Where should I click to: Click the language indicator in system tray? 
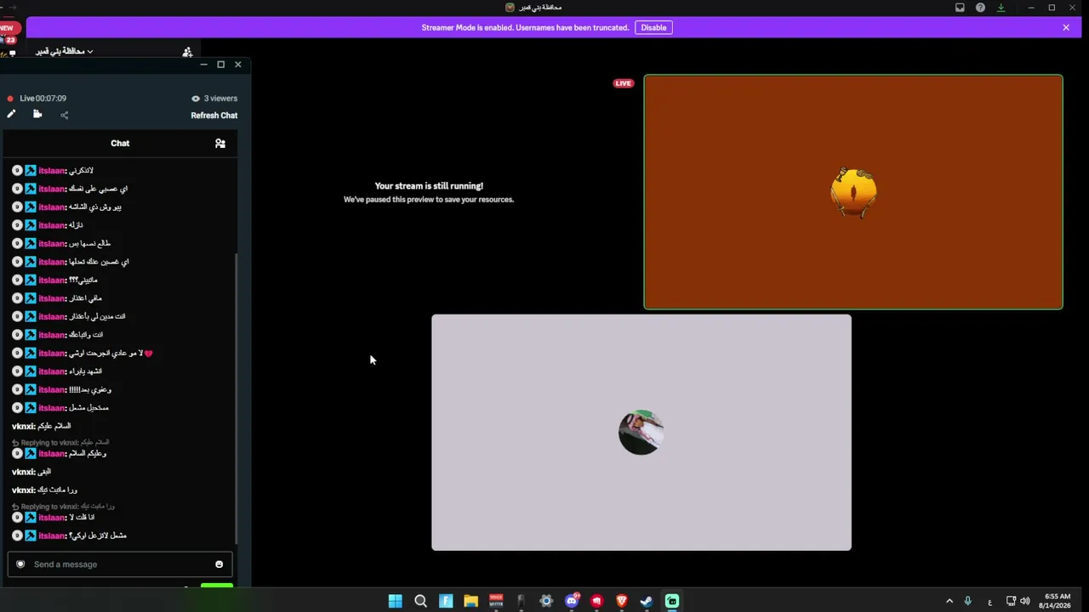(x=989, y=601)
